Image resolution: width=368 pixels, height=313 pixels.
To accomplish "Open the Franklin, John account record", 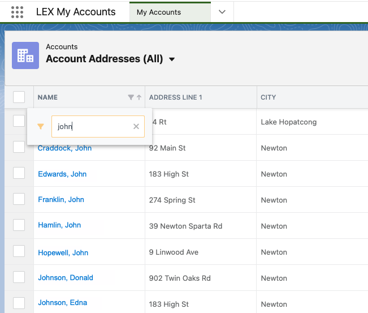I will point(60,199).
